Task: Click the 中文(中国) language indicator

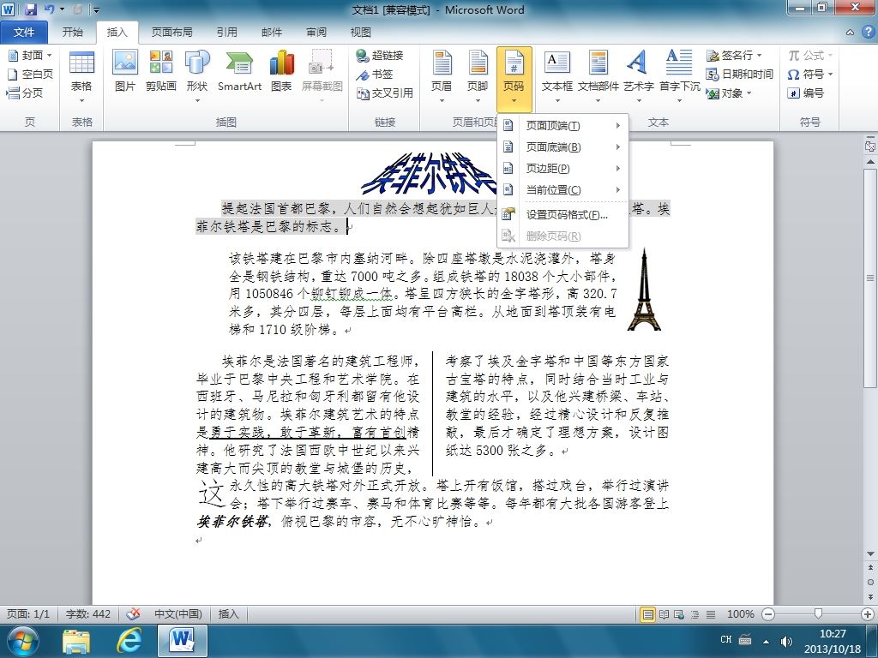Action: (178, 614)
